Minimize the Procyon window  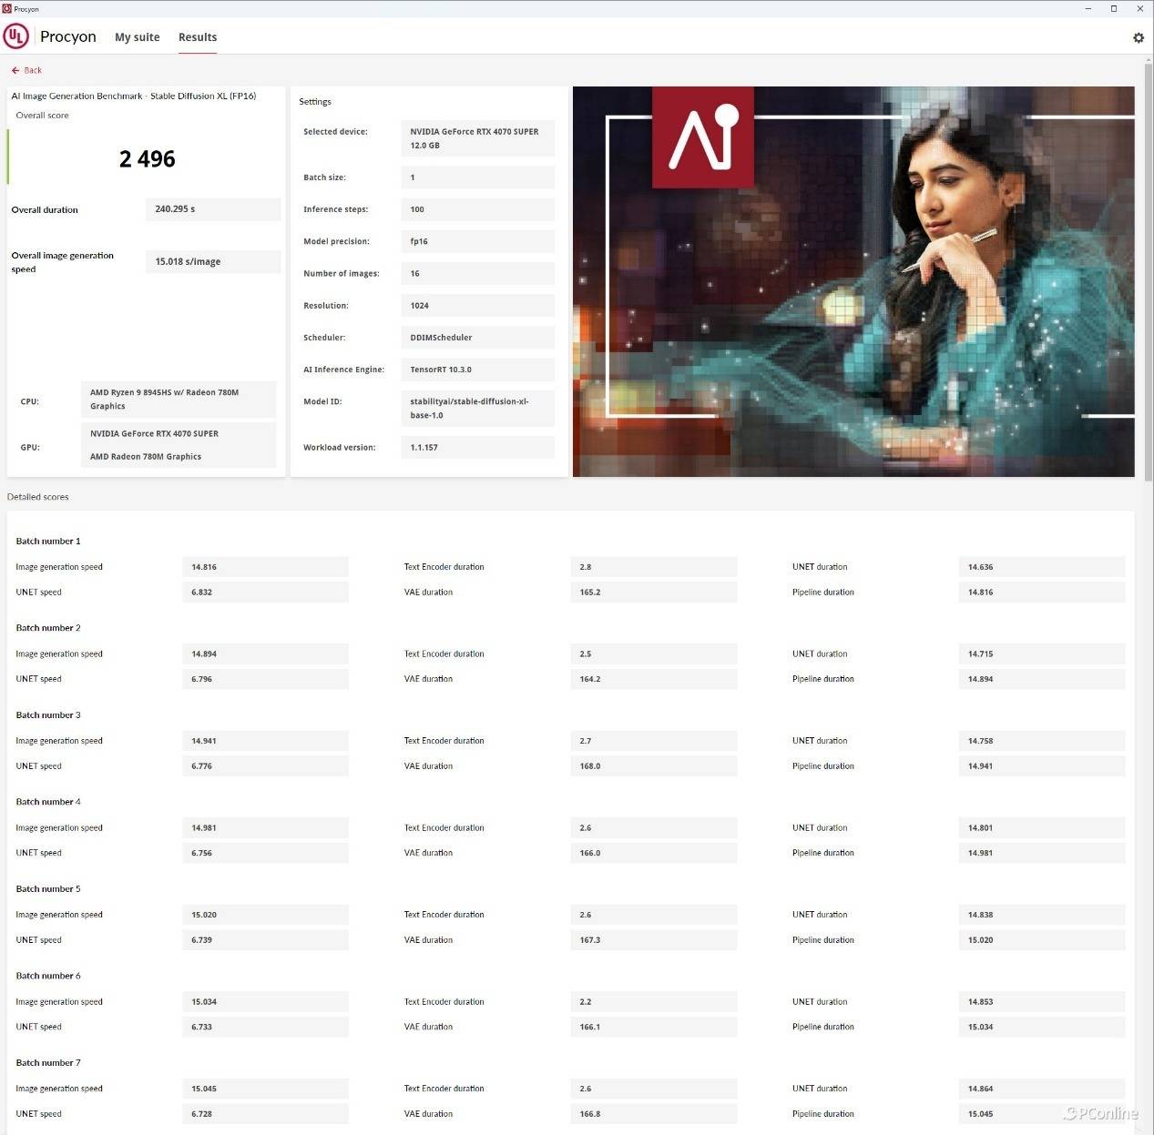coord(1088,8)
